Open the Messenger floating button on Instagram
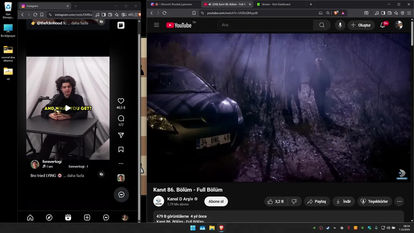414x233 pixels. (x=121, y=194)
